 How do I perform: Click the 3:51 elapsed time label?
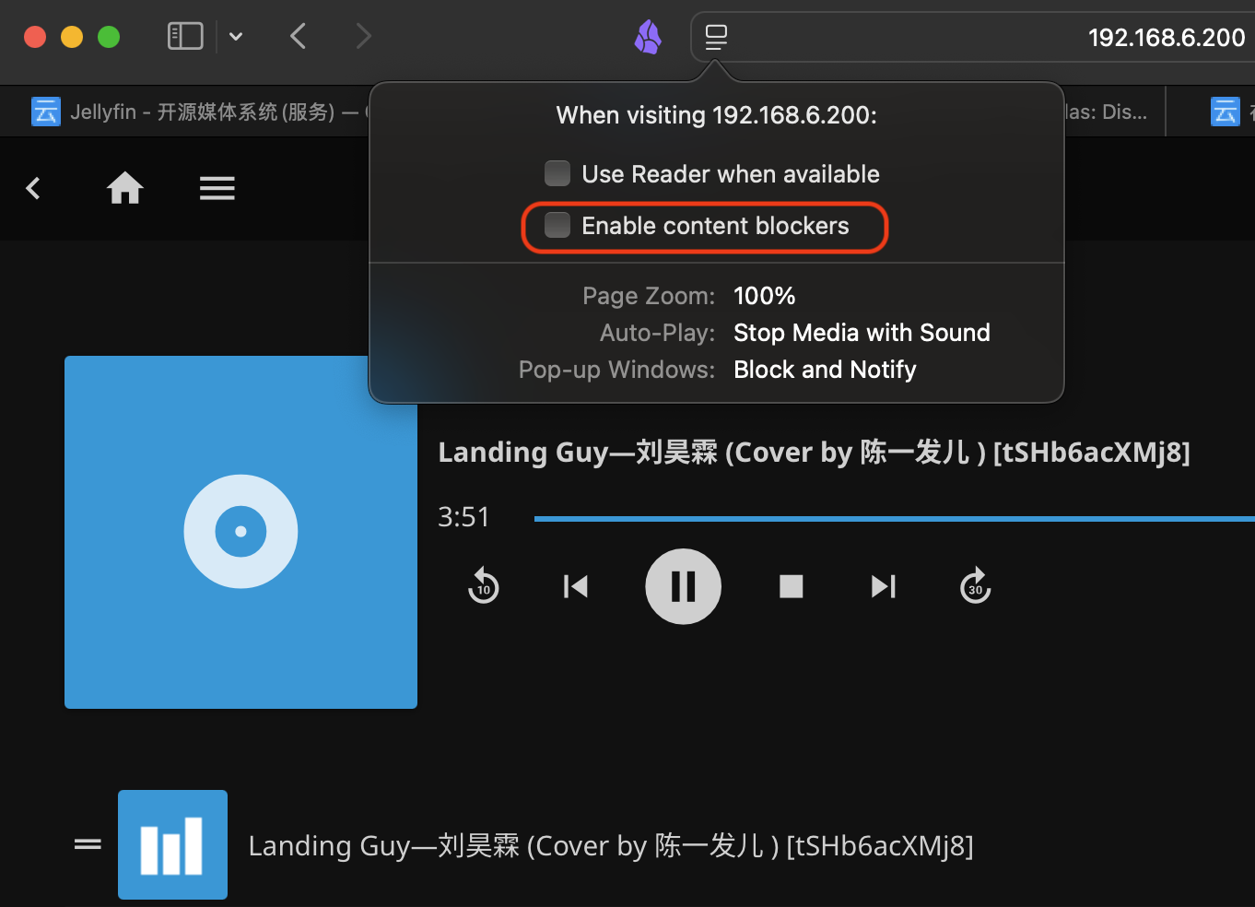pyautogui.click(x=463, y=517)
